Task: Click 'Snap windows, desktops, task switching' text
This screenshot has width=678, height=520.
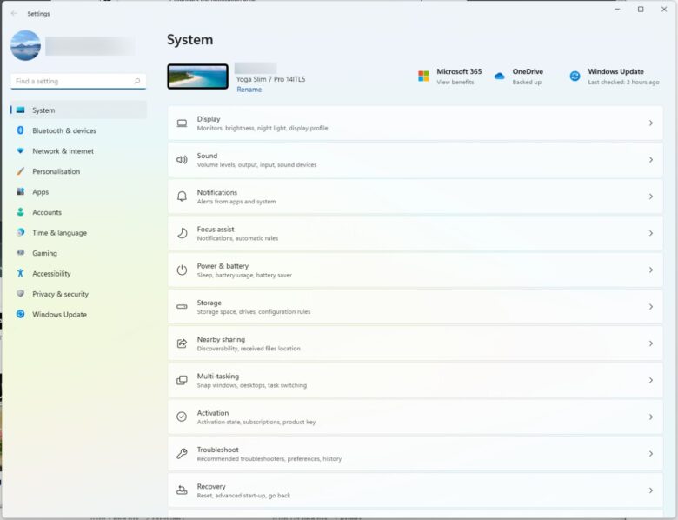Action: [x=252, y=385]
